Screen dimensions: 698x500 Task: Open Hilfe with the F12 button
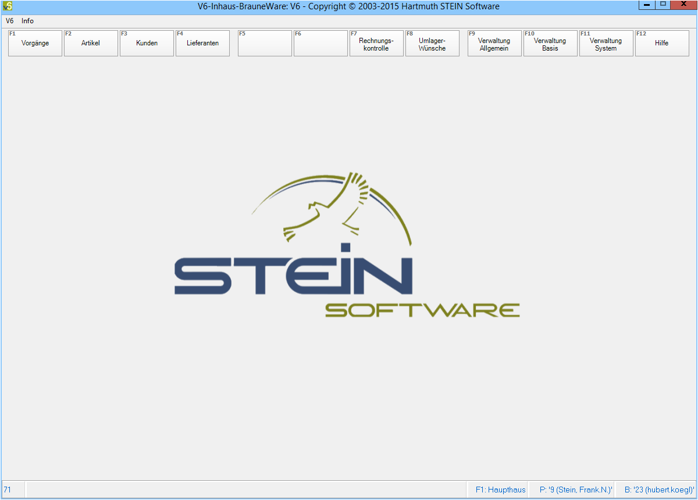662,44
